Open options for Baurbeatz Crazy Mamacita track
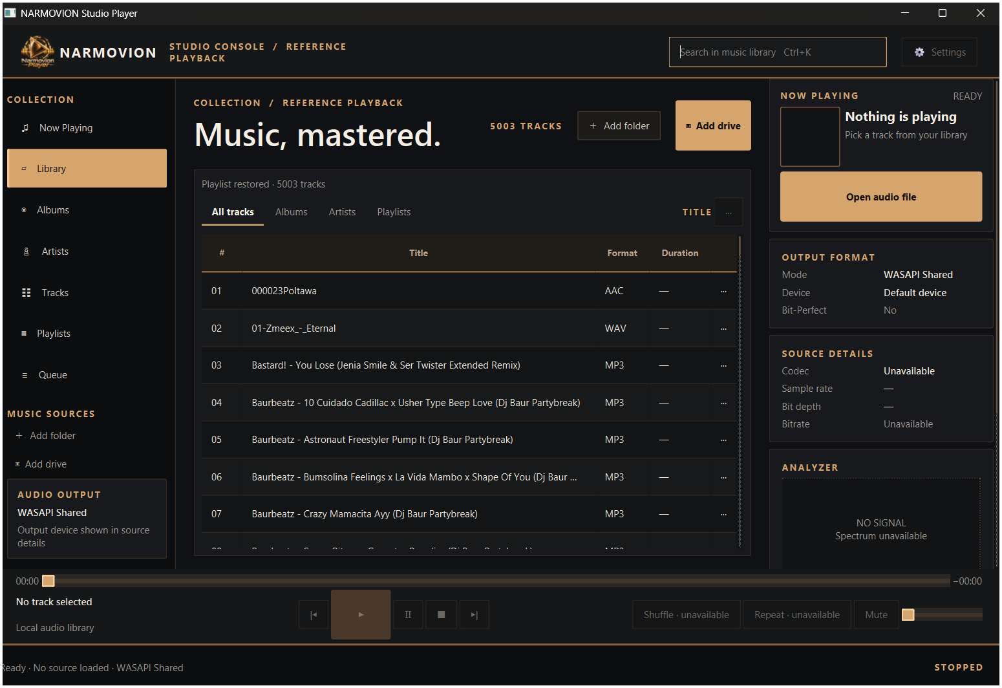The height and width of the screenshot is (688, 1002). [723, 515]
